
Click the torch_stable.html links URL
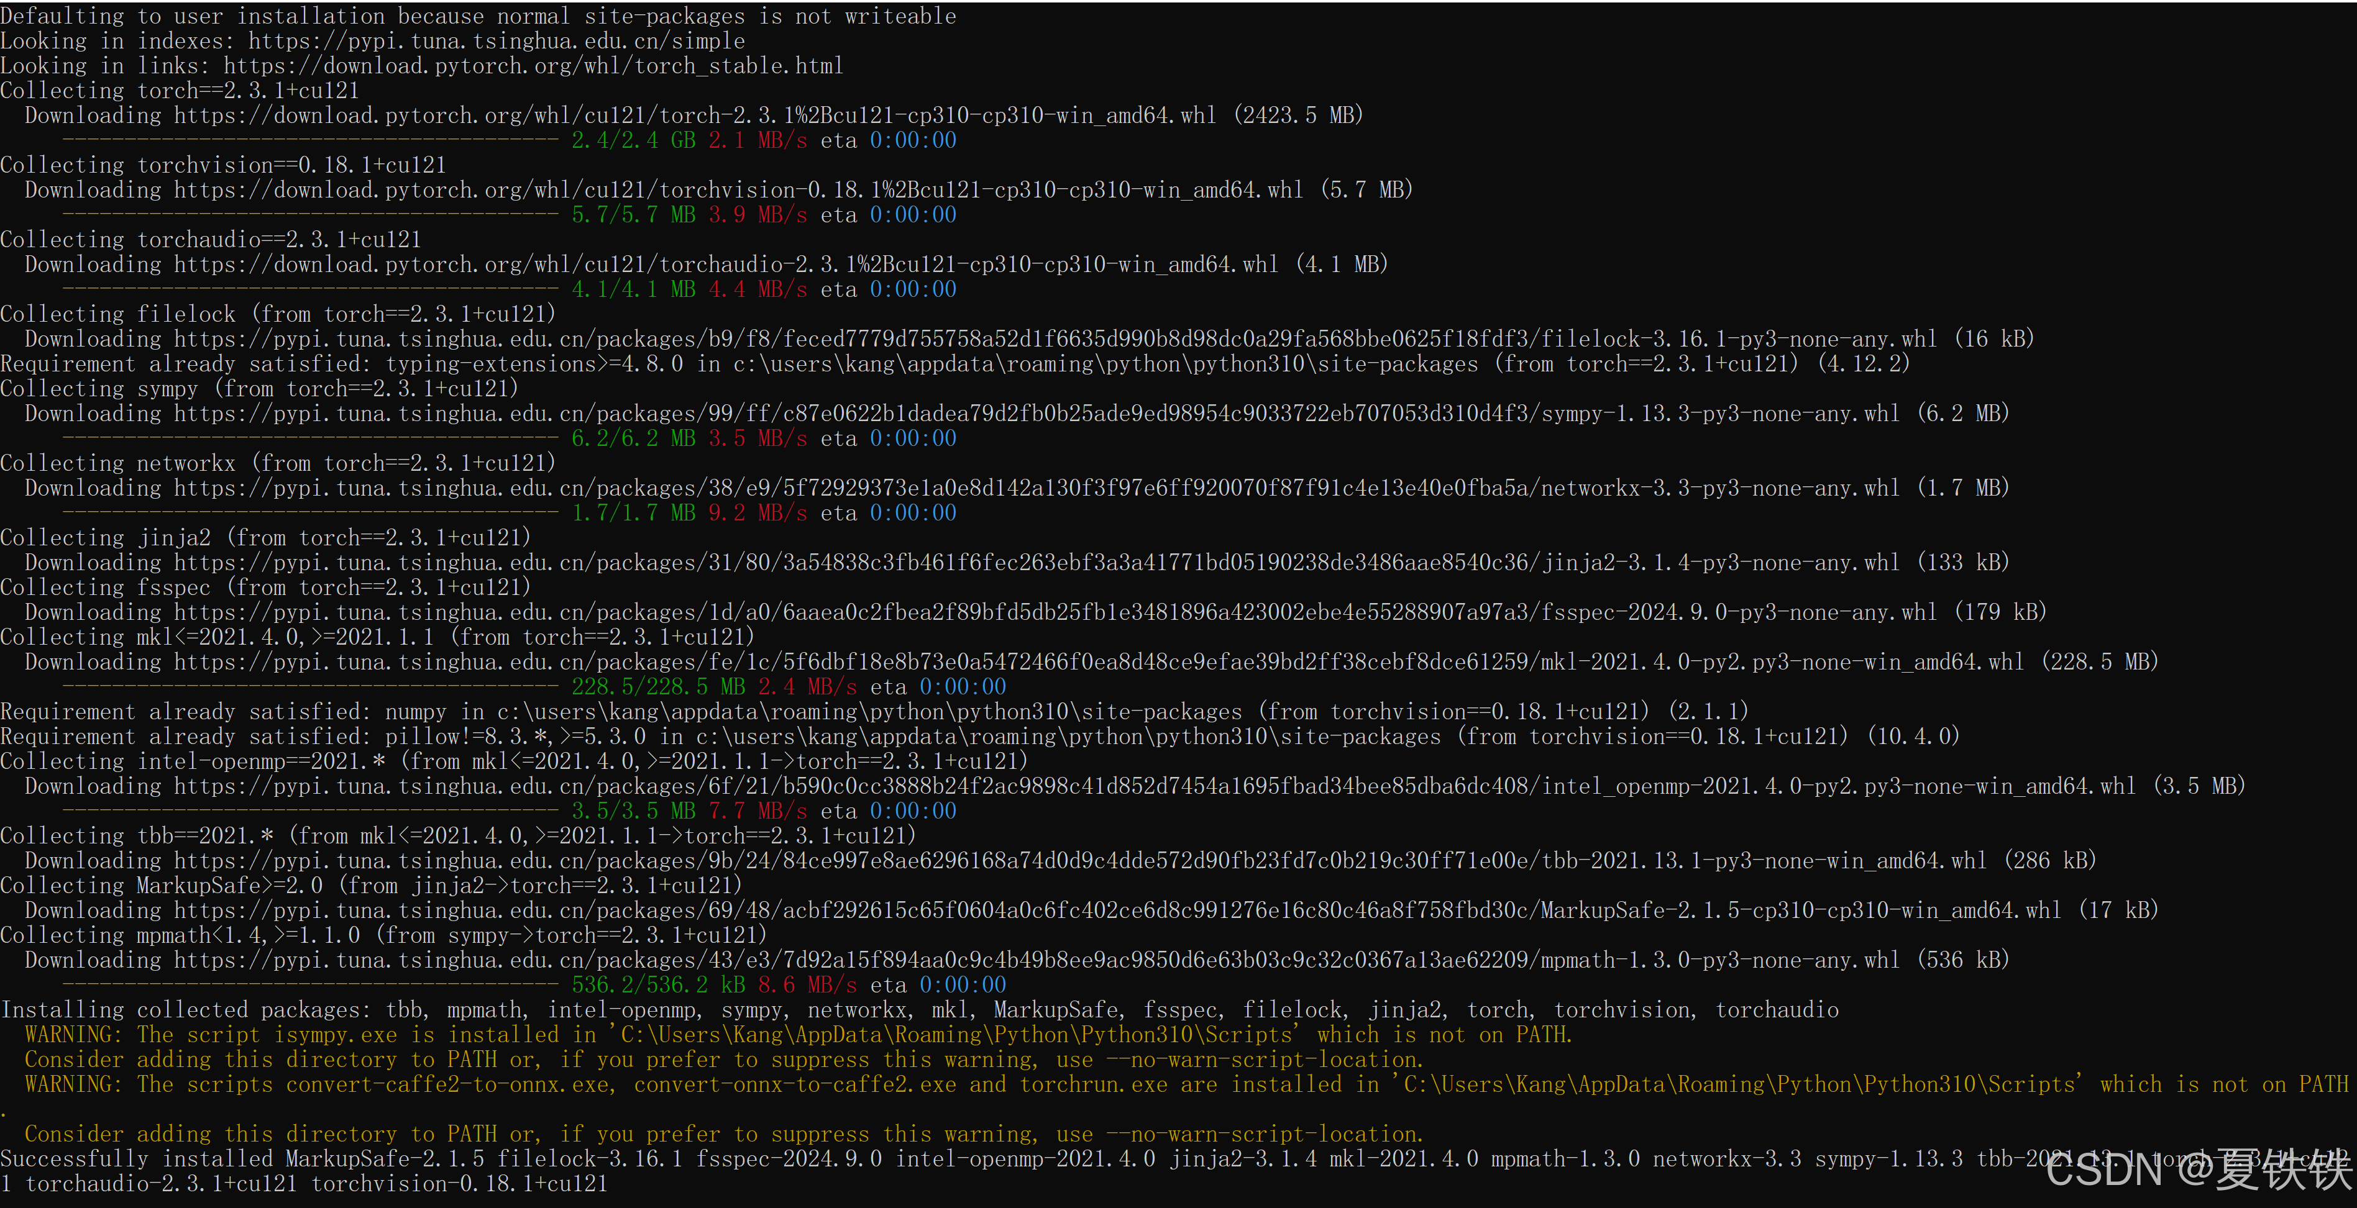(x=533, y=66)
